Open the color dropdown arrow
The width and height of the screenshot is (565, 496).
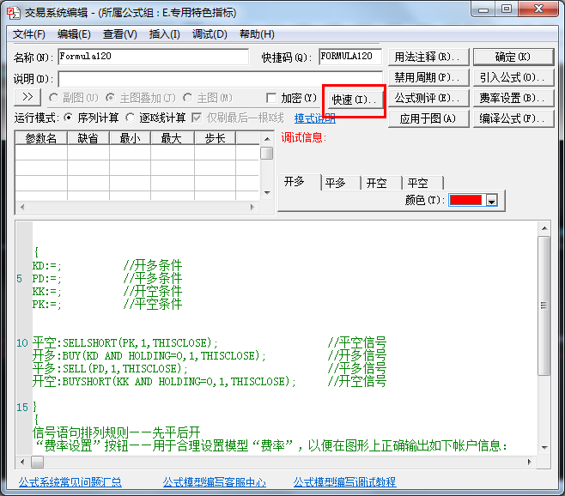point(491,200)
